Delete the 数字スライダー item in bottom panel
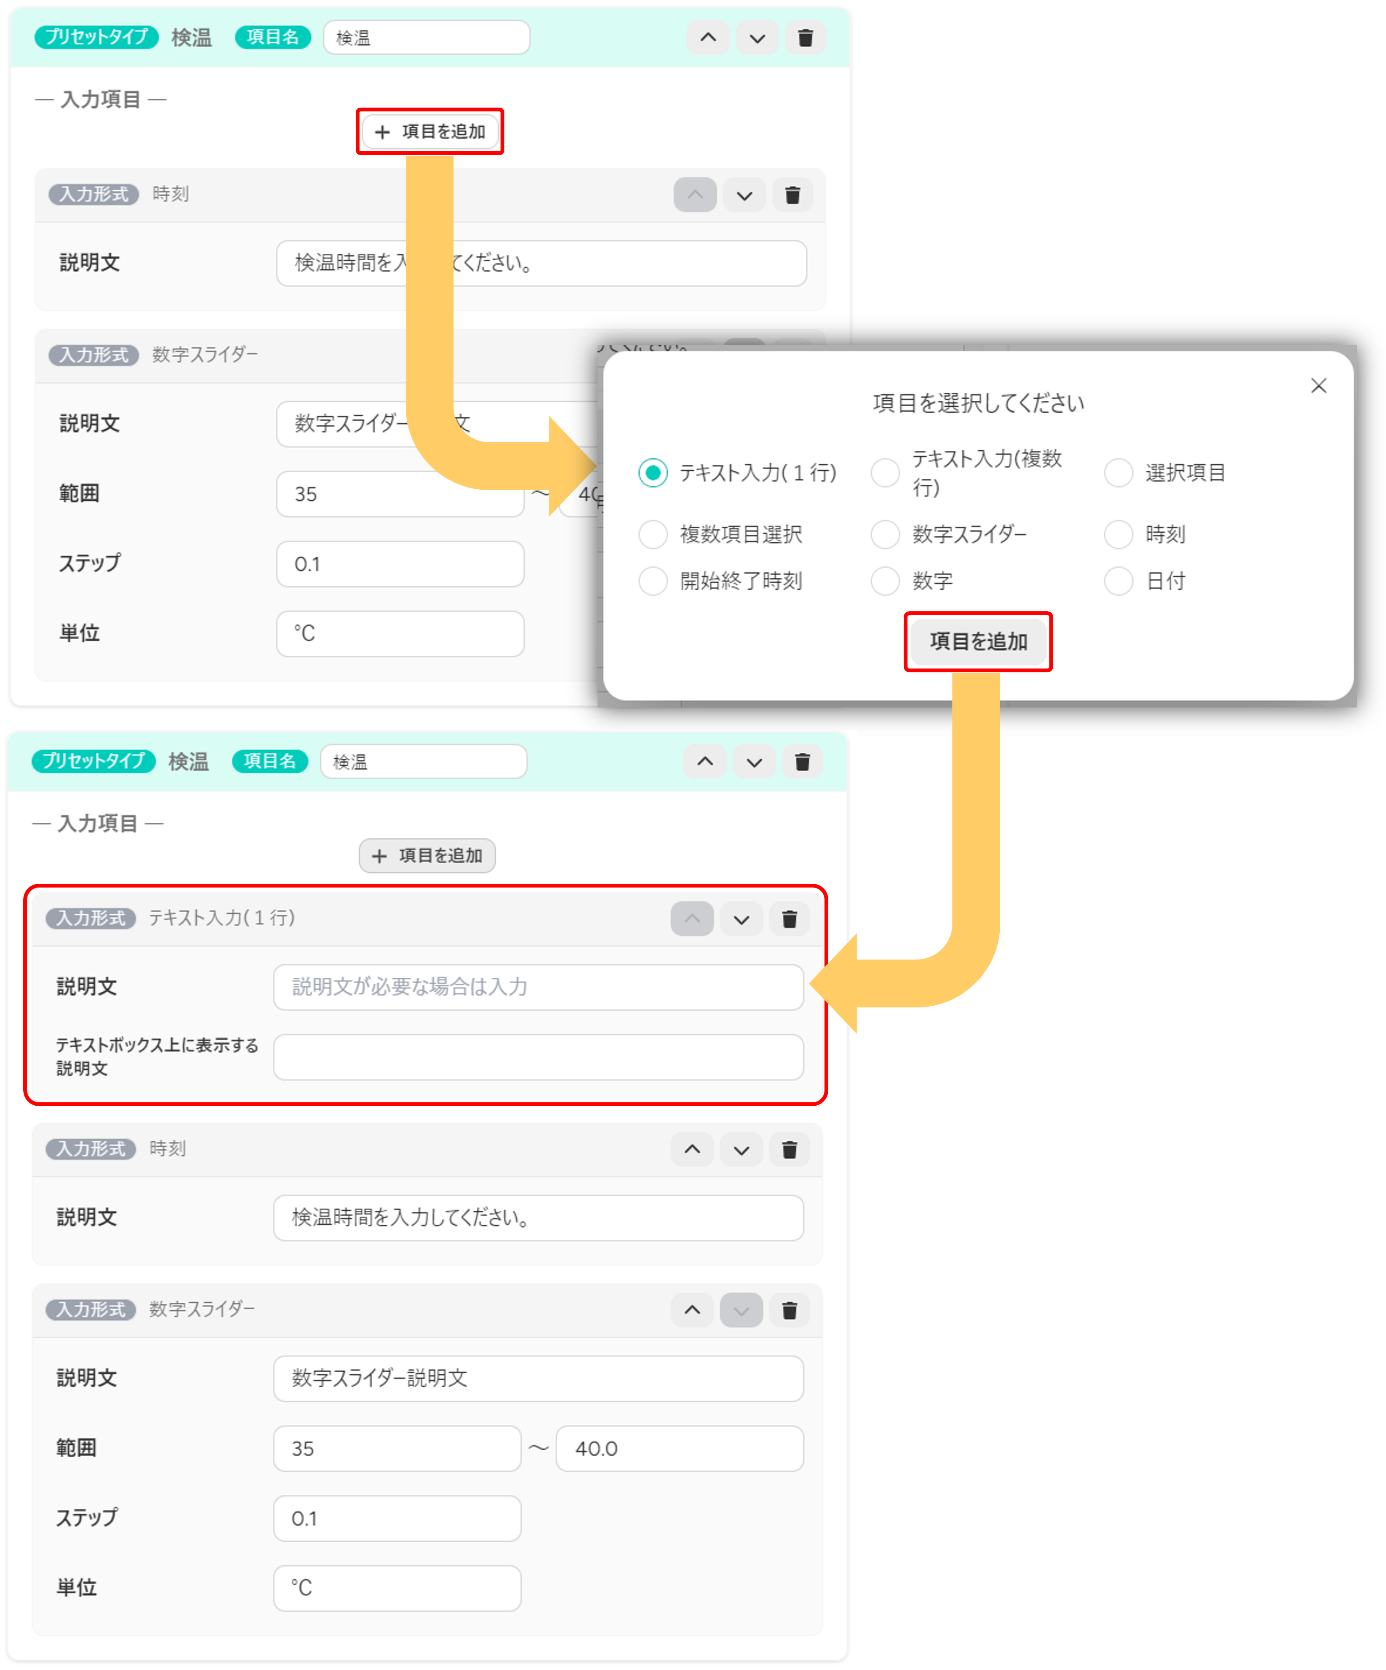 pos(789,1311)
